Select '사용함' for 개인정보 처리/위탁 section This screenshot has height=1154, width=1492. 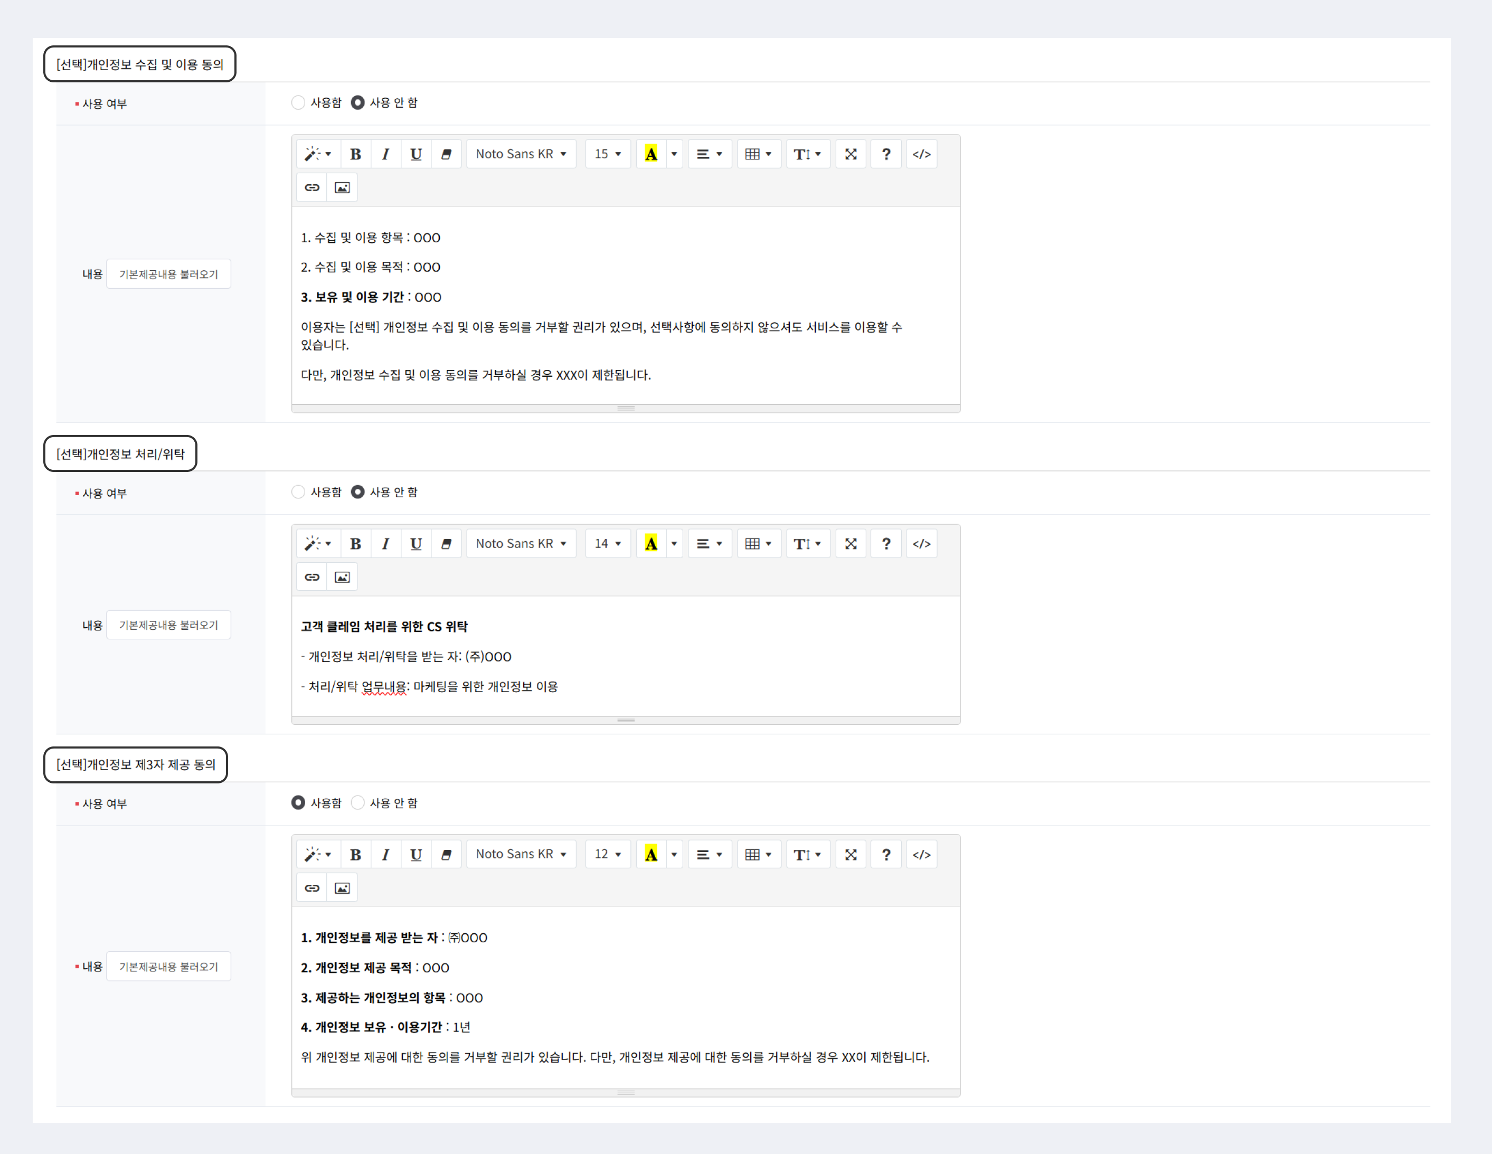[298, 492]
